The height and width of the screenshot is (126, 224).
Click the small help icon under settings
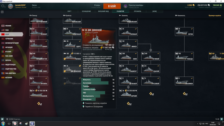pyautogui.click(x=2, y=12)
